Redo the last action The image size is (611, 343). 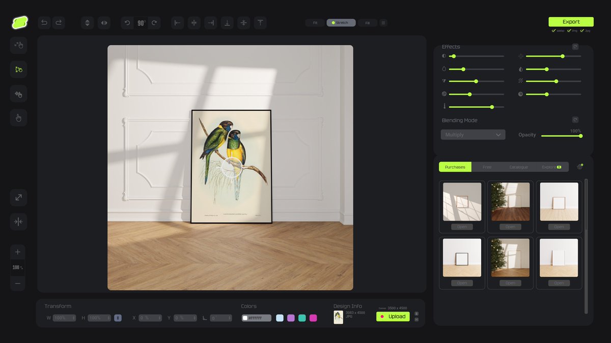59,22
